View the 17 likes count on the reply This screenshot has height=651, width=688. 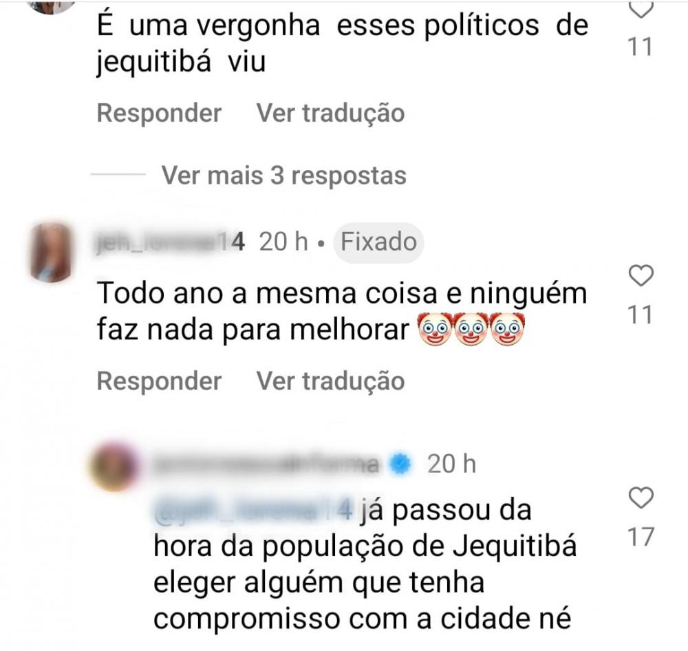coord(641,537)
